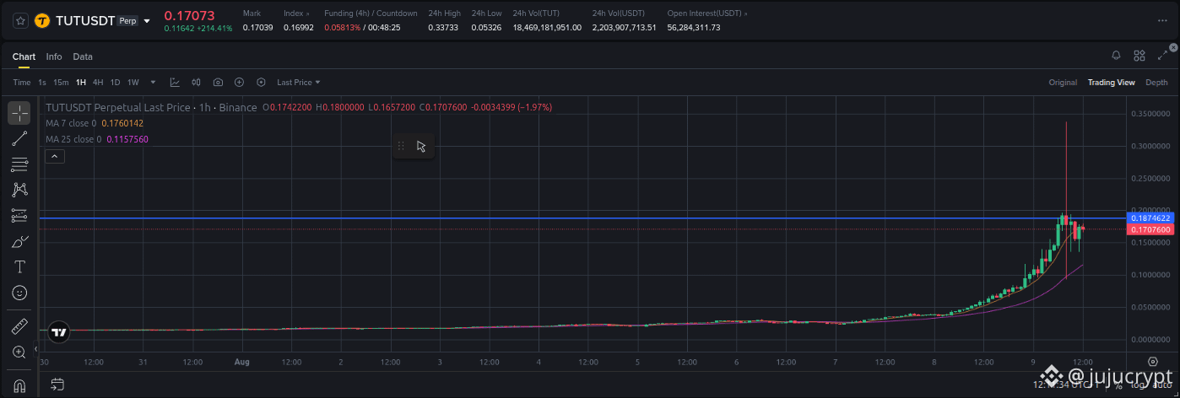Expand chart to fullscreen icon
The height and width of the screenshot is (398, 1180).
(x=1162, y=56)
